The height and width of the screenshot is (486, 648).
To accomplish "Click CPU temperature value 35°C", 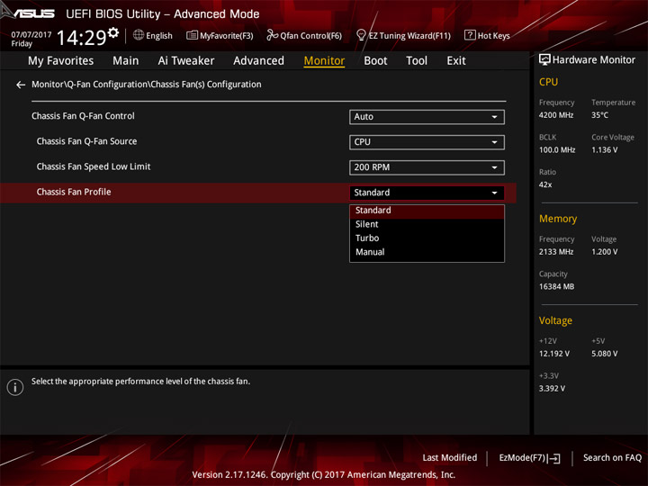I will pyautogui.click(x=599, y=115).
